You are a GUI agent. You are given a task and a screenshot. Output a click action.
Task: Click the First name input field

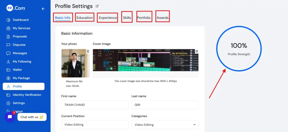(x=94, y=105)
